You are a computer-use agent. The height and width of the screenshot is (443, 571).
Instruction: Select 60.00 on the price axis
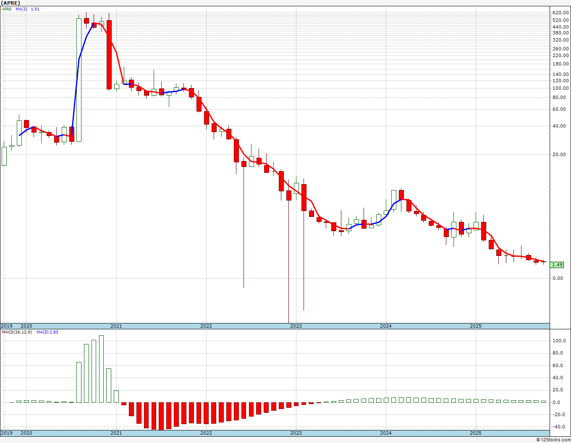(559, 109)
